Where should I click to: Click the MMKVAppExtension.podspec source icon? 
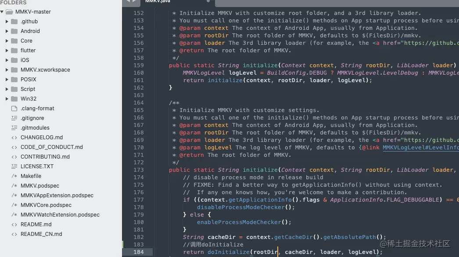tap(14, 195)
